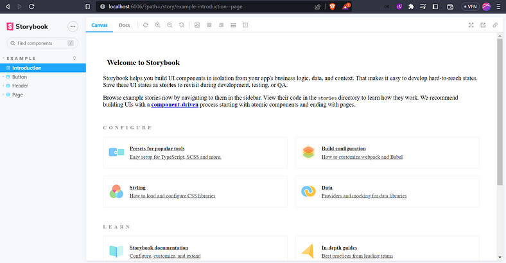Click the VPN button in the browser toolbar

470,6
